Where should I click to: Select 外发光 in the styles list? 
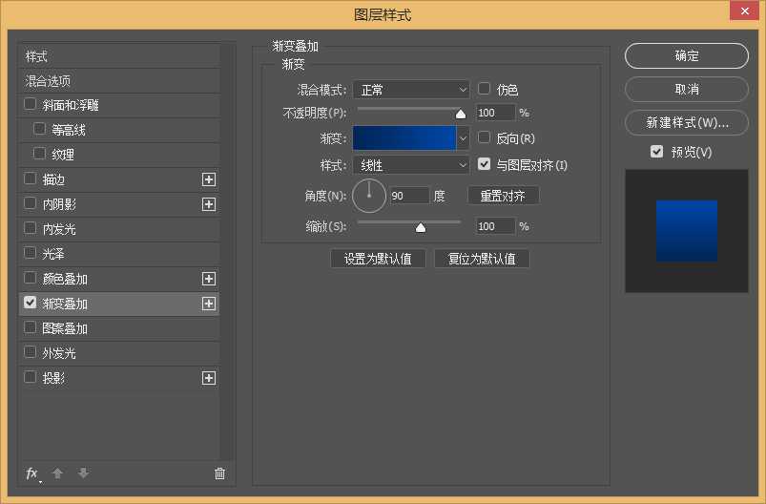(x=59, y=353)
